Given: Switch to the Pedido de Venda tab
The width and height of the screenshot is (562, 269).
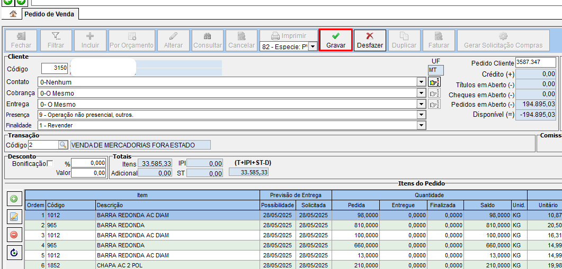Looking at the screenshot, I should click(50, 14).
